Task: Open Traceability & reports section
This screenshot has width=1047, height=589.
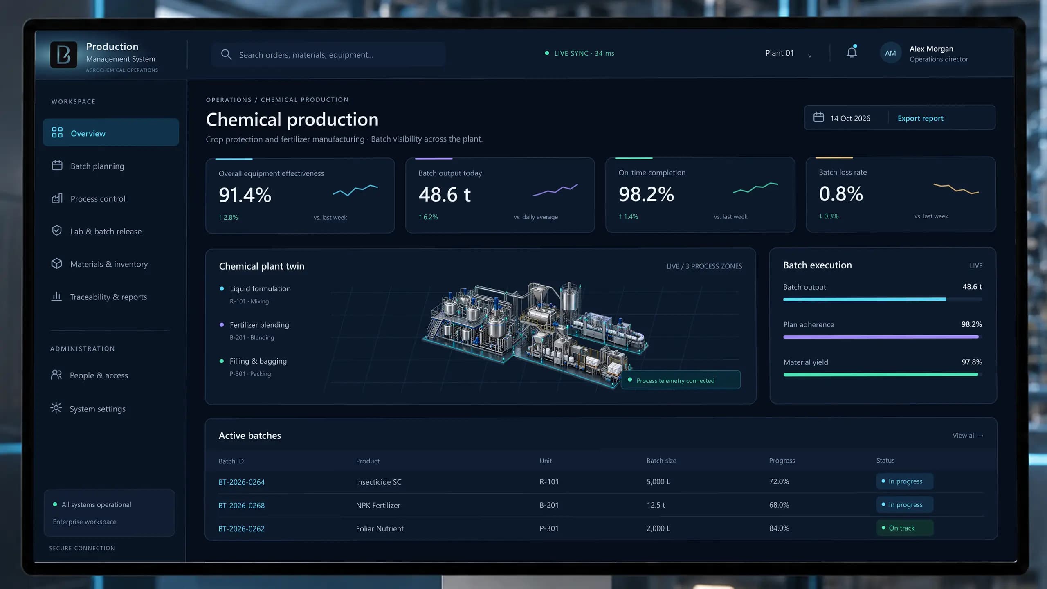Action: coord(110,297)
